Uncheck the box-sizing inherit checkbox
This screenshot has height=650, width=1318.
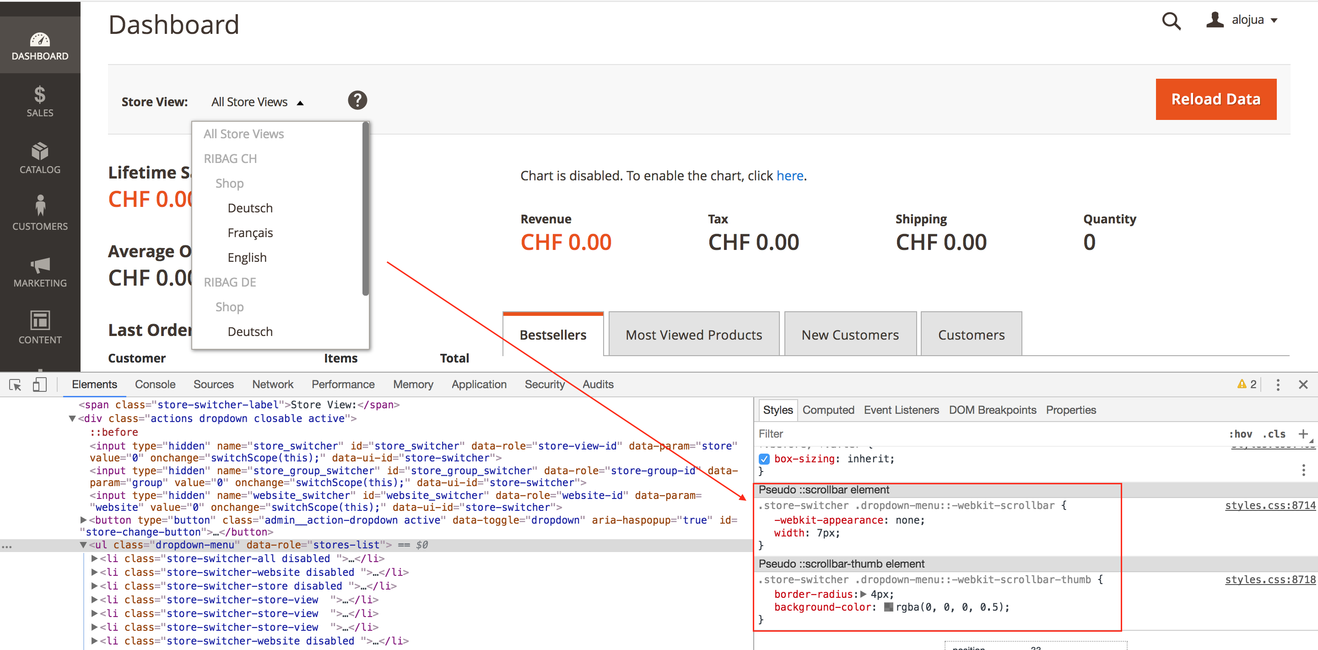click(764, 459)
